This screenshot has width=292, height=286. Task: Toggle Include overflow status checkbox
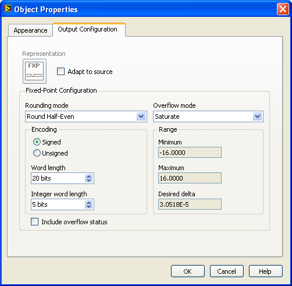coord(34,221)
